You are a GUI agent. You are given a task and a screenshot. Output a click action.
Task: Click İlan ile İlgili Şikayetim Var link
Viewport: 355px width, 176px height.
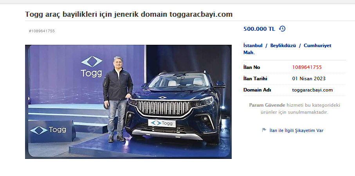click(x=296, y=130)
